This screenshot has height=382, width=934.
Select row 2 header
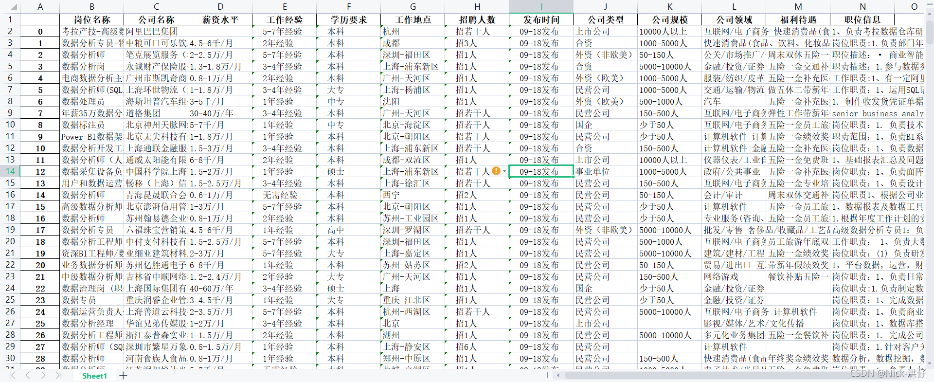point(10,31)
